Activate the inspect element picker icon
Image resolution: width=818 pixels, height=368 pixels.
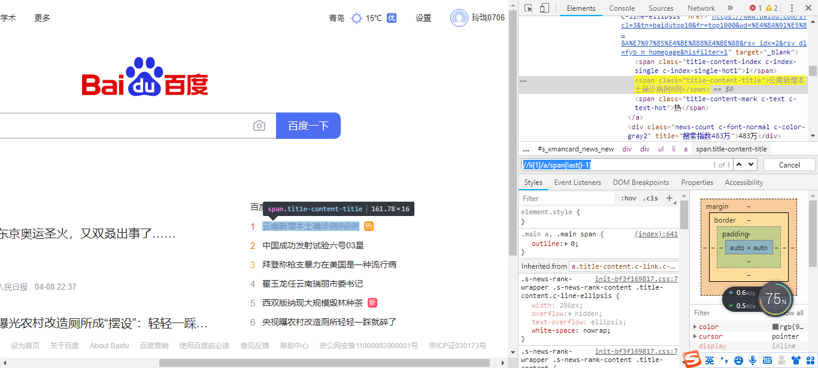[x=529, y=8]
